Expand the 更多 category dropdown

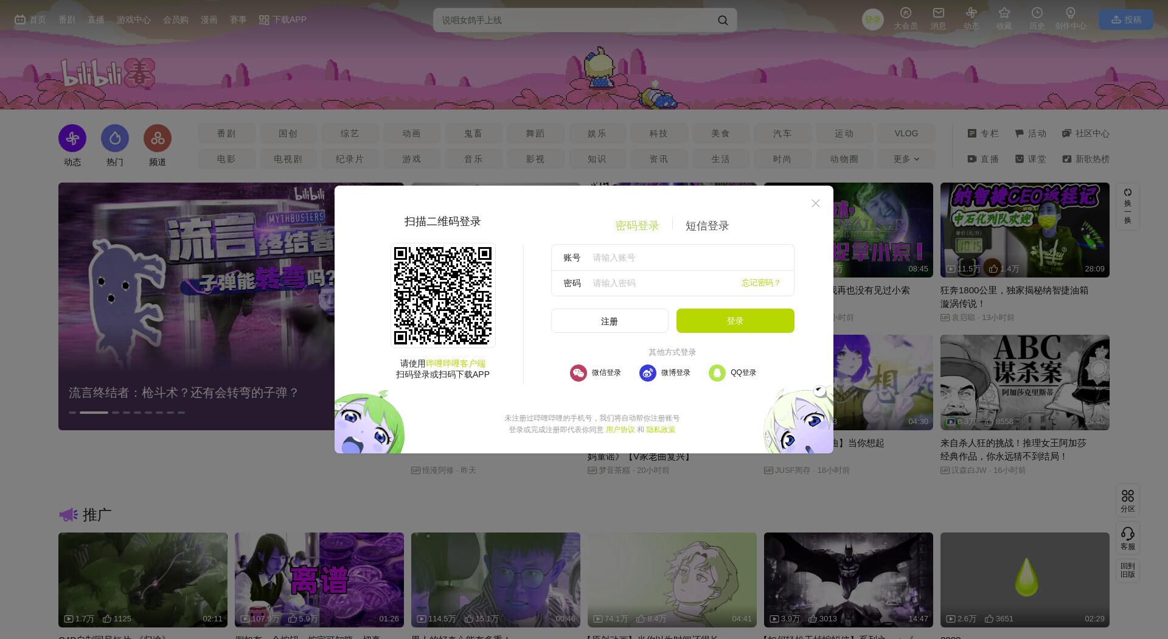pyautogui.click(x=906, y=159)
